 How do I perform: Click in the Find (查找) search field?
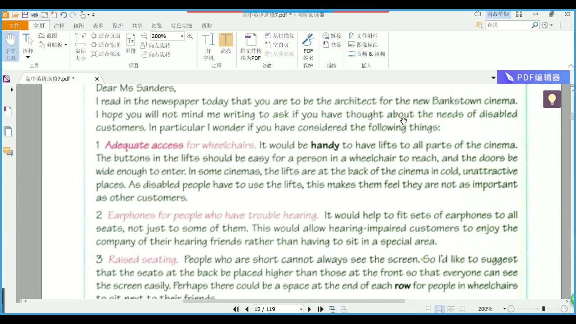click(x=508, y=25)
